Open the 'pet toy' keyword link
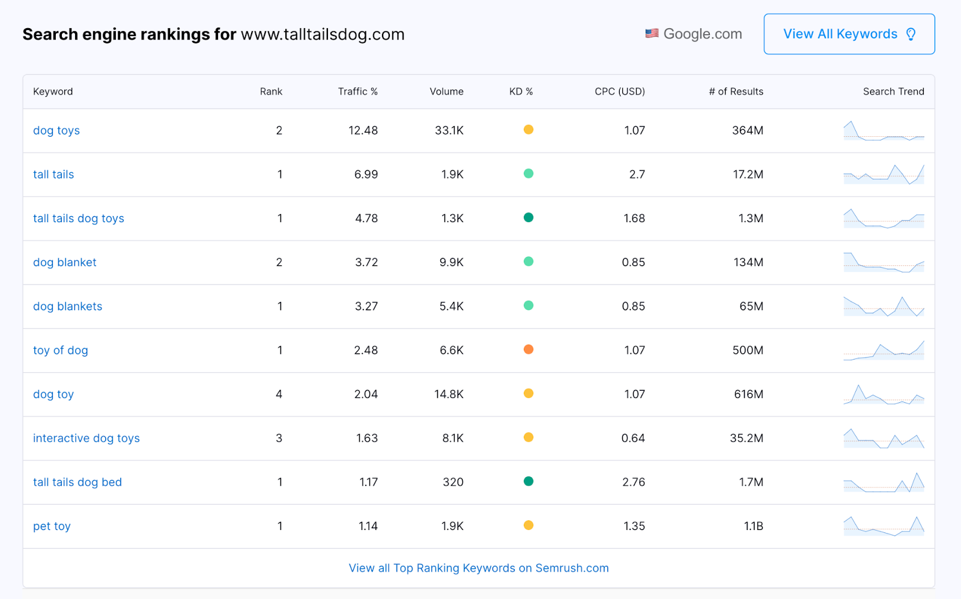 (52, 526)
